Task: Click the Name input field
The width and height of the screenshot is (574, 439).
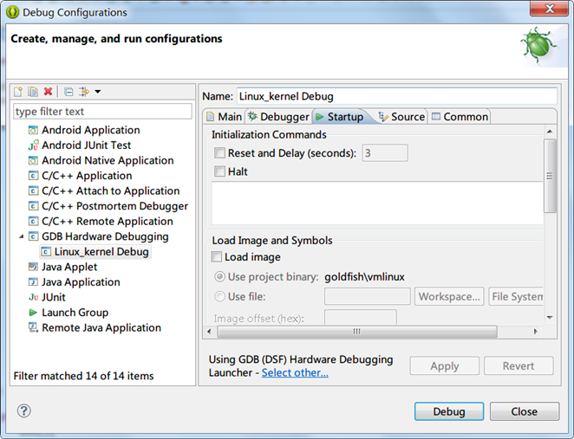Action: tap(395, 96)
